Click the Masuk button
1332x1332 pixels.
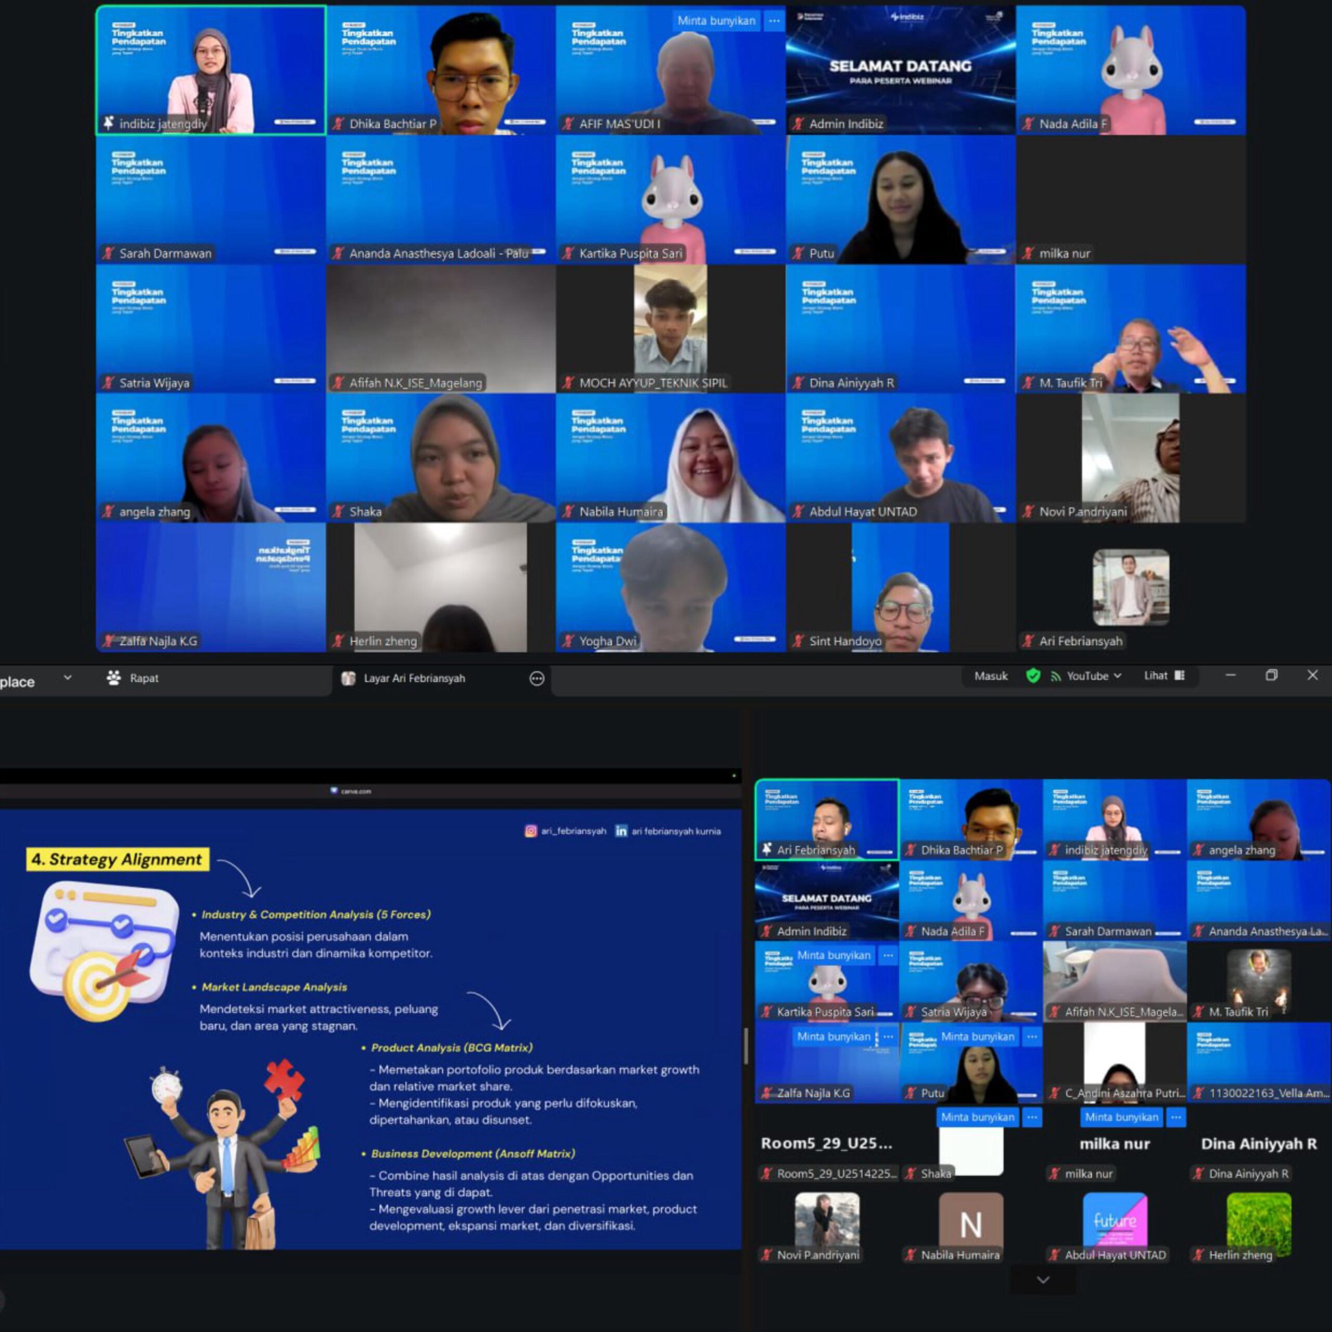[991, 676]
